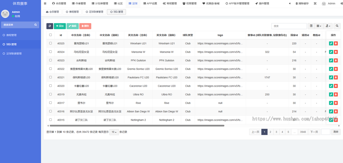This screenshot has width=343, height=163.
Task: Delete the Cacerense U20 row
Action: [336, 86]
